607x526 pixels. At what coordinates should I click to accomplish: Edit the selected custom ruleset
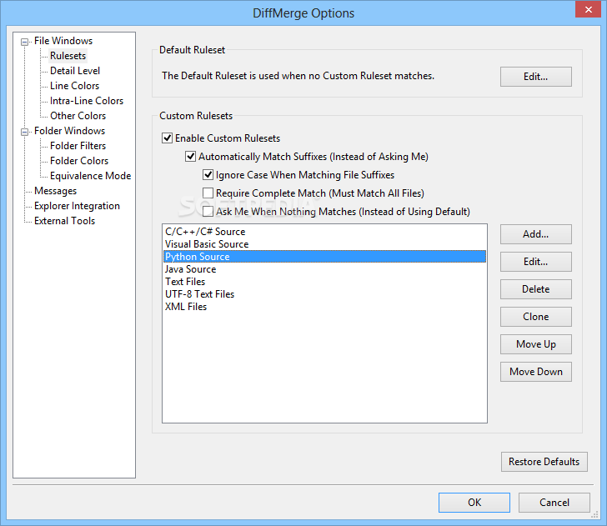(536, 262)
